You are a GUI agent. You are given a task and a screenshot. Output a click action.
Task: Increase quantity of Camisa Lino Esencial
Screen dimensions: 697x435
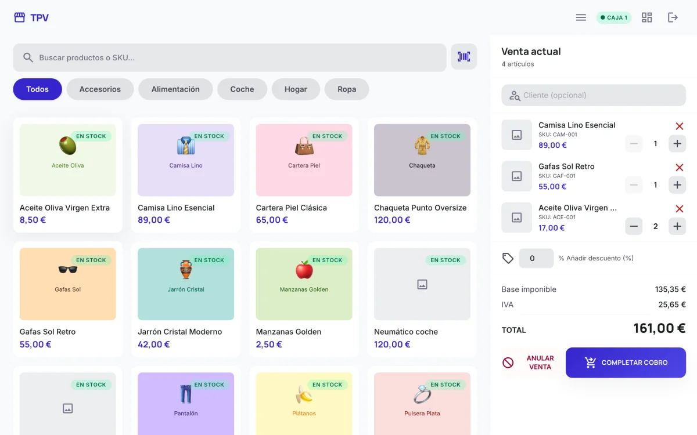(677, 143)
